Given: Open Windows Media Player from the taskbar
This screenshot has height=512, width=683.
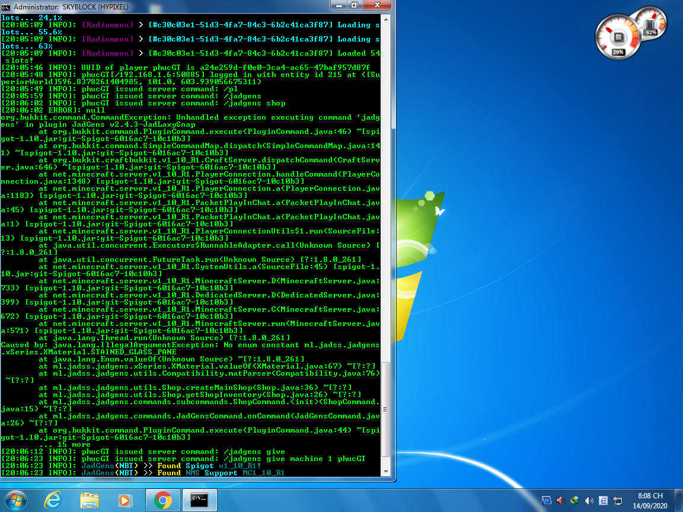Looking at the screenshot, I should [x=126, y=500].
